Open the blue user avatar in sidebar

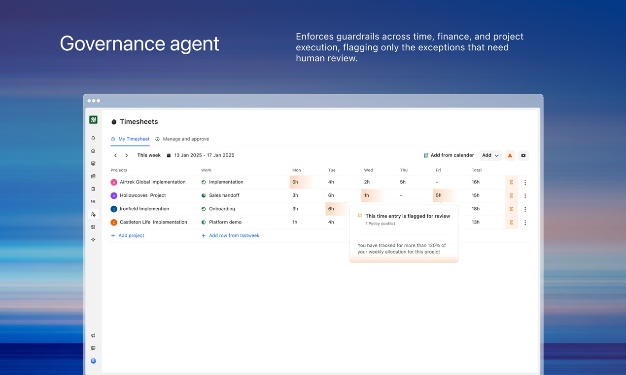tap(93, 361)
